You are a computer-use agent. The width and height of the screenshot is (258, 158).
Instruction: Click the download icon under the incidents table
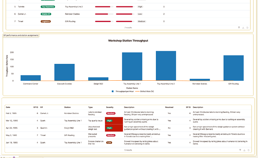243,150
